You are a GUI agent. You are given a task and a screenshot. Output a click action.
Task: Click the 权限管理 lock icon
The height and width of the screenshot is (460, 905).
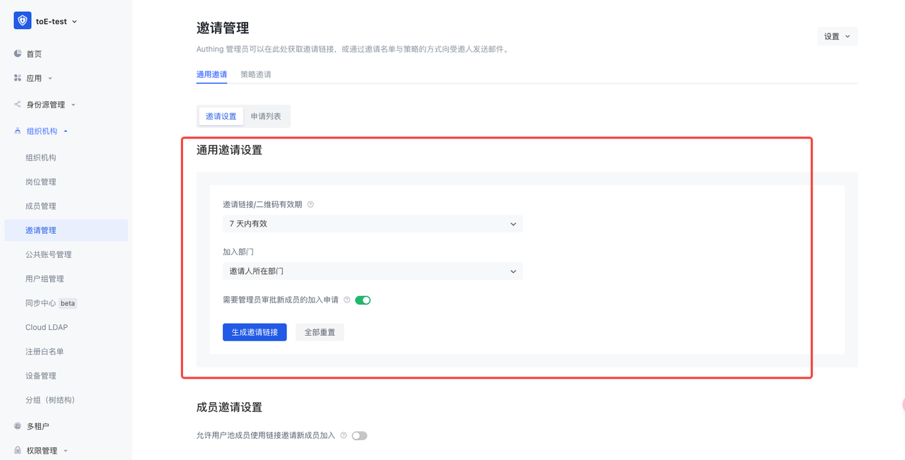coord(18,450)
